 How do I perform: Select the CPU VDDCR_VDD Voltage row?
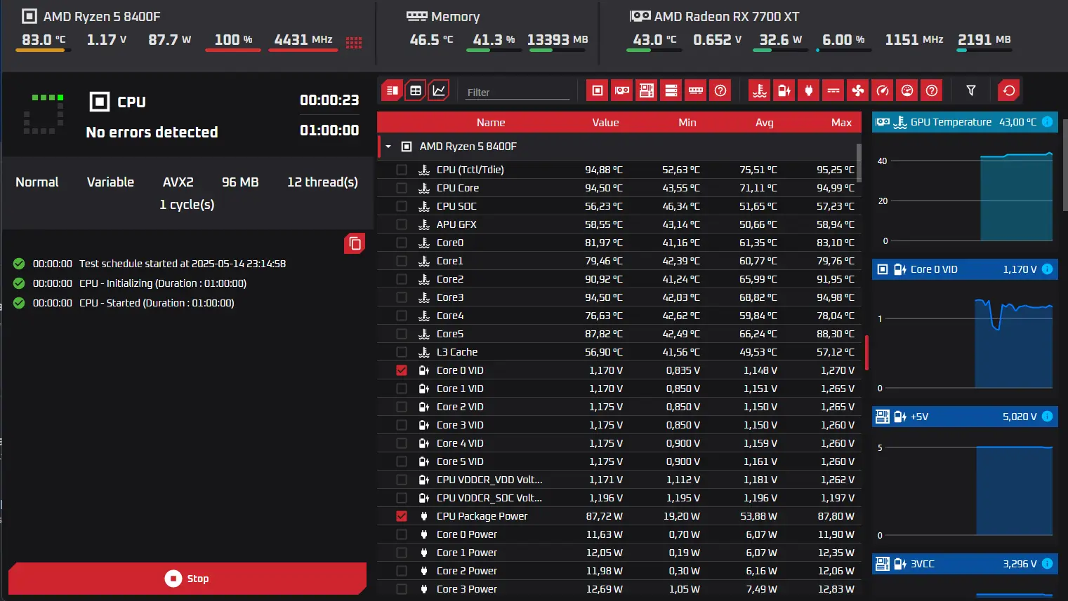pyautogui.click(x=619, y=480)
